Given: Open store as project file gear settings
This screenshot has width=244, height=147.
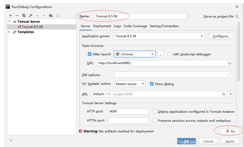Looking at the screenshot, I should click(x=237, y=17).
